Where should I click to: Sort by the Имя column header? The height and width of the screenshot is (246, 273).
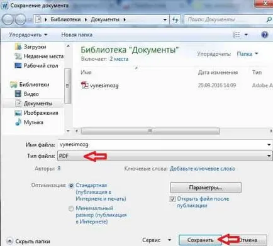(x=86, y=72)
